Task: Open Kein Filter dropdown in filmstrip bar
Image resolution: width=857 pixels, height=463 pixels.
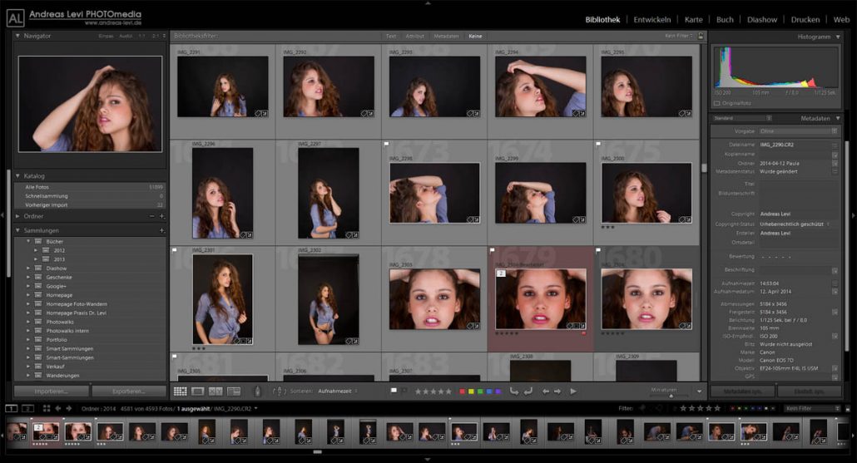Action: pyautogui.click(x=812, y=408)
